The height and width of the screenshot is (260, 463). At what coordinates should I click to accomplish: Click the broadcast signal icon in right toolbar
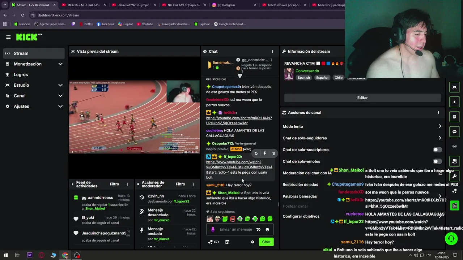click(455, 146)
